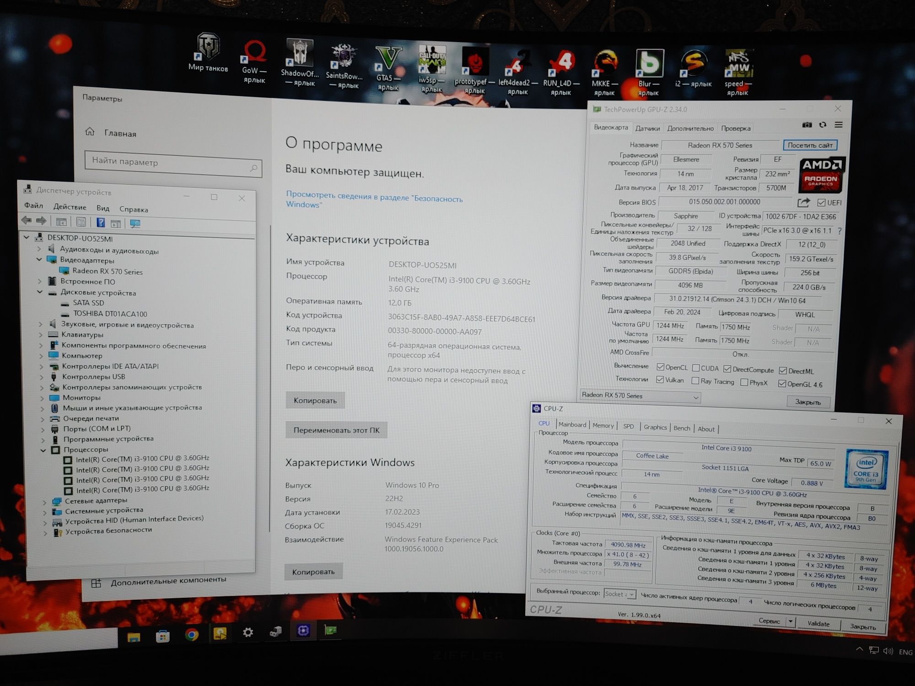Viewport: 915px width, 686px height.
Task: Toggle the Ray Tracing checkbox
Action: pos(695,381)
